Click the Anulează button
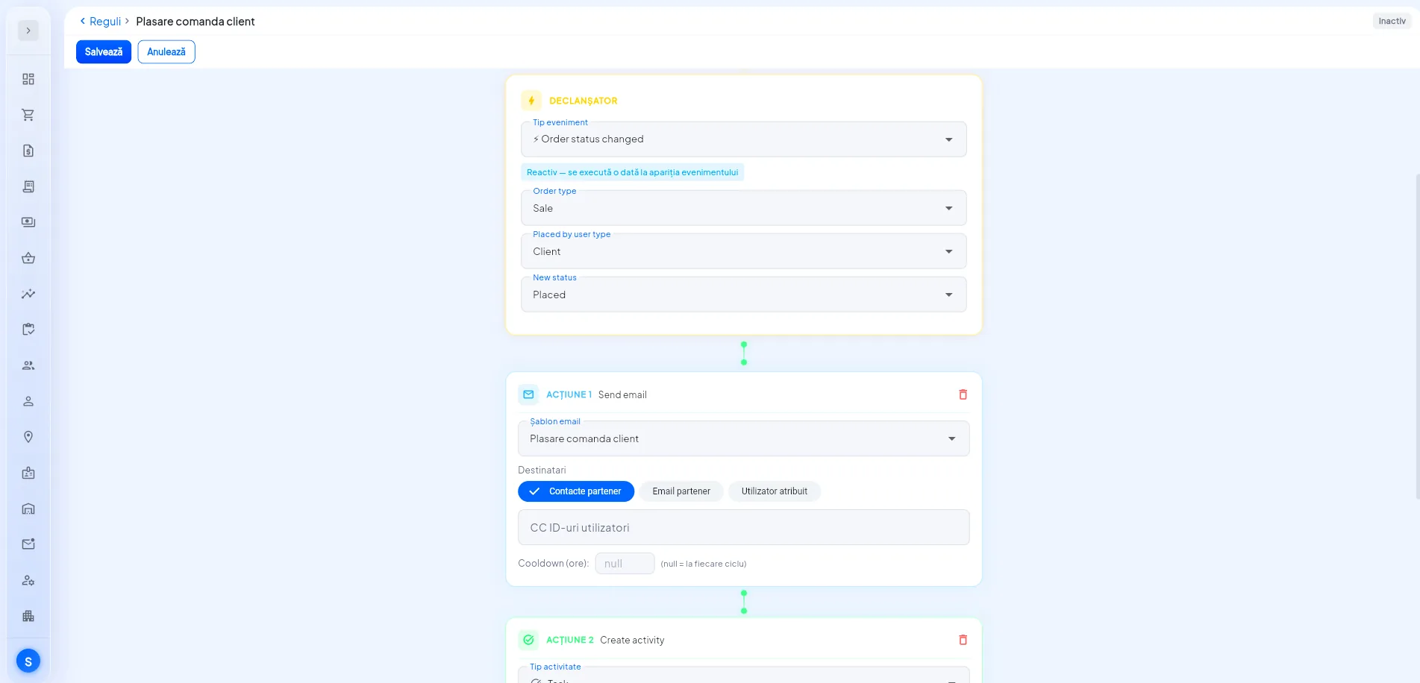 (x=166, y=52)
